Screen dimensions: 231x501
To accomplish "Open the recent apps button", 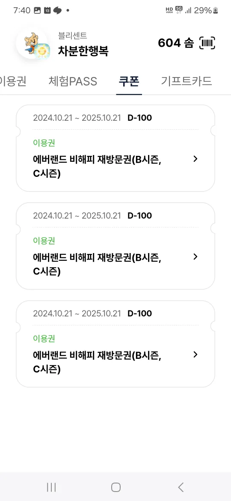I will 51,487.
